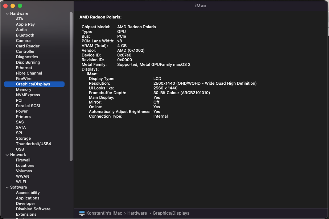Click the Hardware section label
Viewport: 329px width, 219px height.
coord(19,14)
